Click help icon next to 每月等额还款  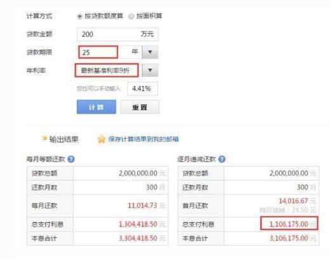[71, 159]
